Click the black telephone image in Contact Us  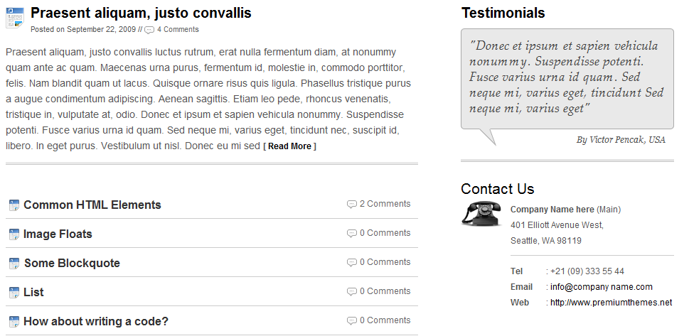click(481, 214)
